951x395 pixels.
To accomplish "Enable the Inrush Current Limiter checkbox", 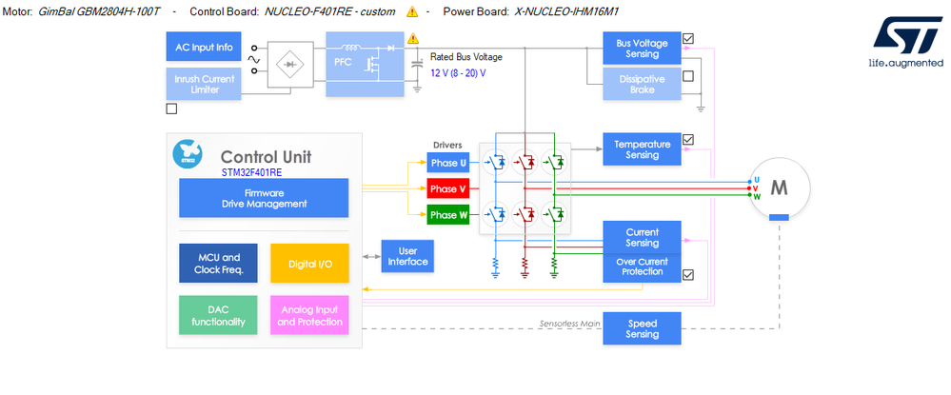I will (171, 109).
